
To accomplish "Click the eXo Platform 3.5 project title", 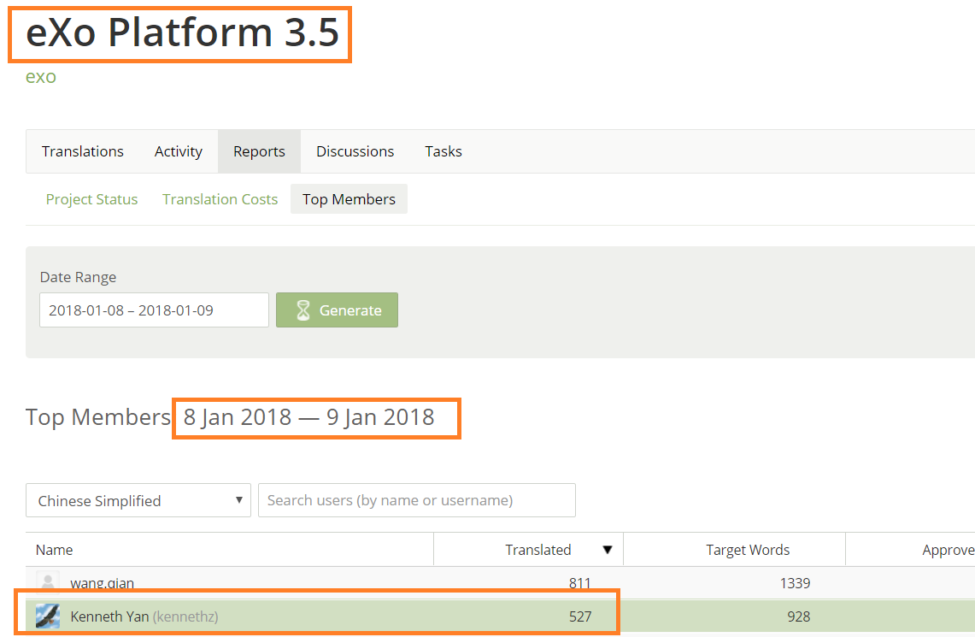I will point(181,32).
